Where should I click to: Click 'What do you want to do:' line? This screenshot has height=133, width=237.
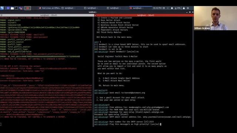[110, 73]
